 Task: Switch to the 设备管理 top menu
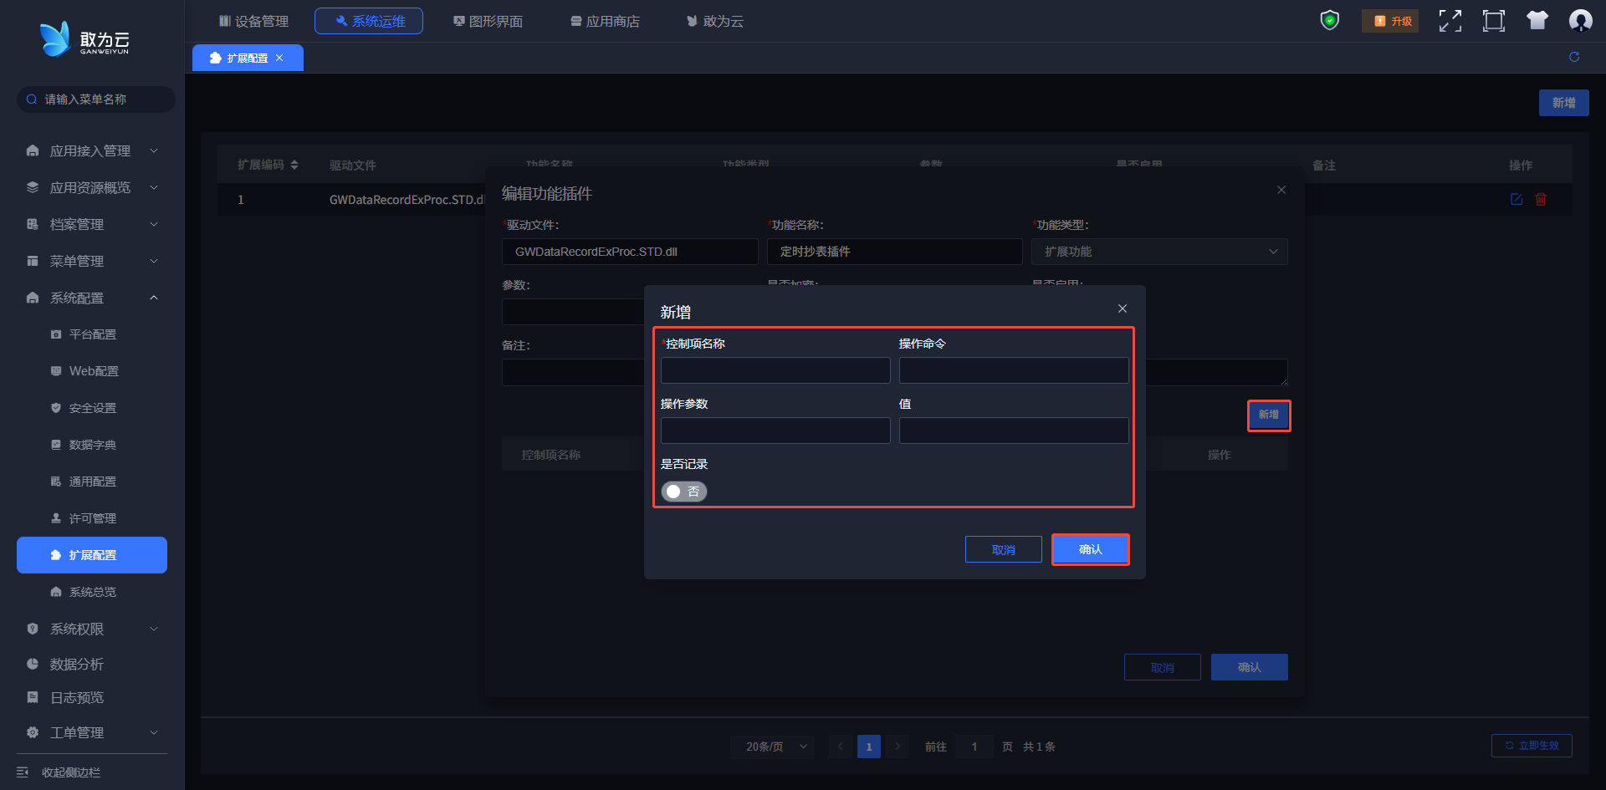pyautogui.click(x=253, y=21)
